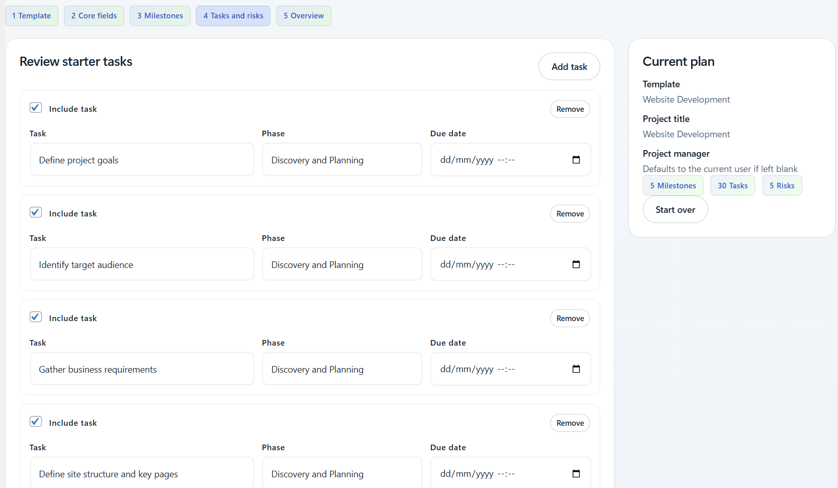Viewport: 838px width, 488px height.
Task: Uncheck Include task for Gather business requirements
Action: tap(36, 317)
